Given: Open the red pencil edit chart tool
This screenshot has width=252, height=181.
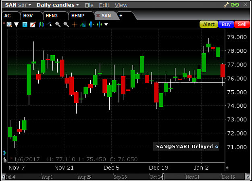Looking at the screenshot, I should tap(33, 25).
